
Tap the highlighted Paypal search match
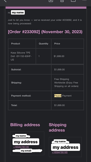[58, 96]
